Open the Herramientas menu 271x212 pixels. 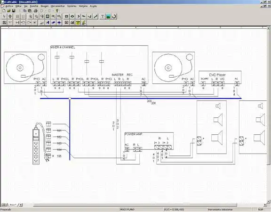click(57, 6)
